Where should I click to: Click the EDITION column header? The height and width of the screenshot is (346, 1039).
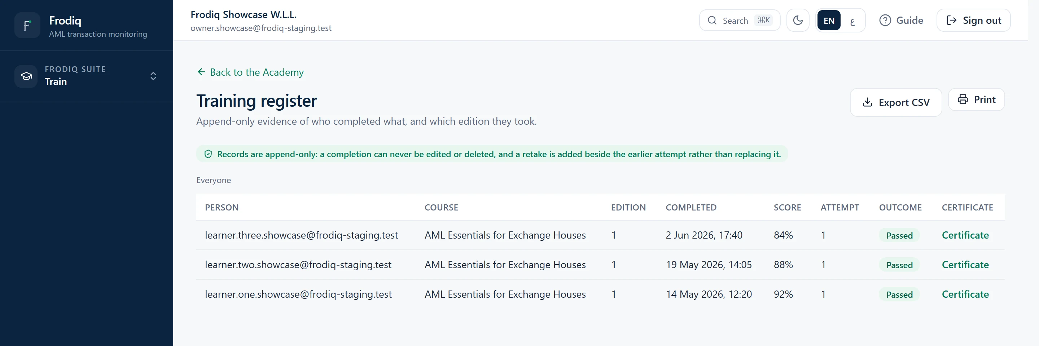tap(628, 207)
